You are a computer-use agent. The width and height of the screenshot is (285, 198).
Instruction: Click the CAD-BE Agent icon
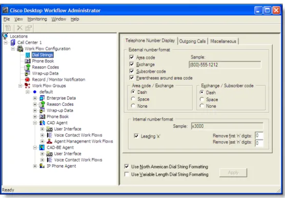click(42, 147)
